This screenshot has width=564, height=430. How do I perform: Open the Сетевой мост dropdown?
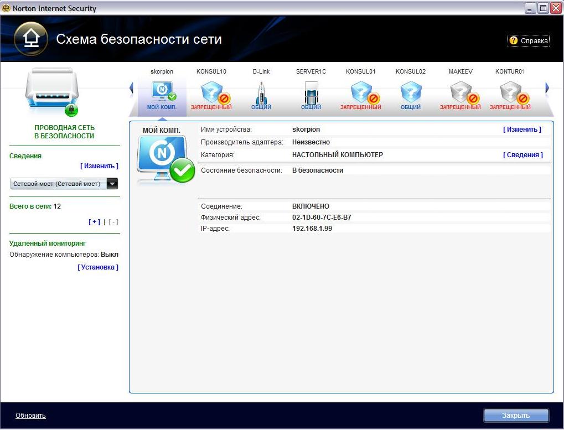(x=64, y=184)
